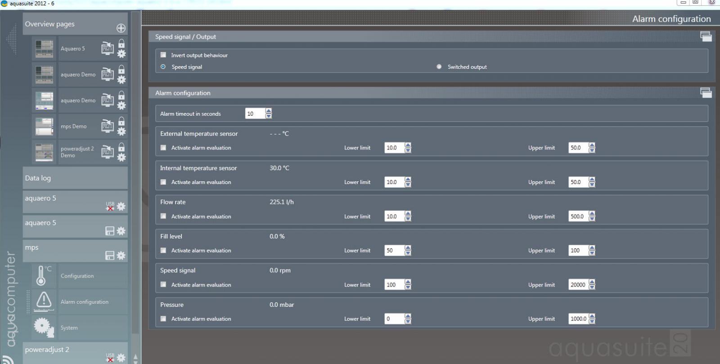This screenshot has width=720, height=364.
Task: Activate alarm evaluation for Pressure
Action: (163, 319)
